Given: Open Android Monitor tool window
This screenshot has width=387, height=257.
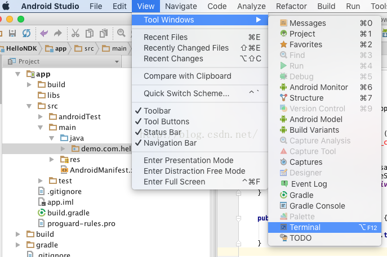Looking at the screenshot, I should [325, 87].
